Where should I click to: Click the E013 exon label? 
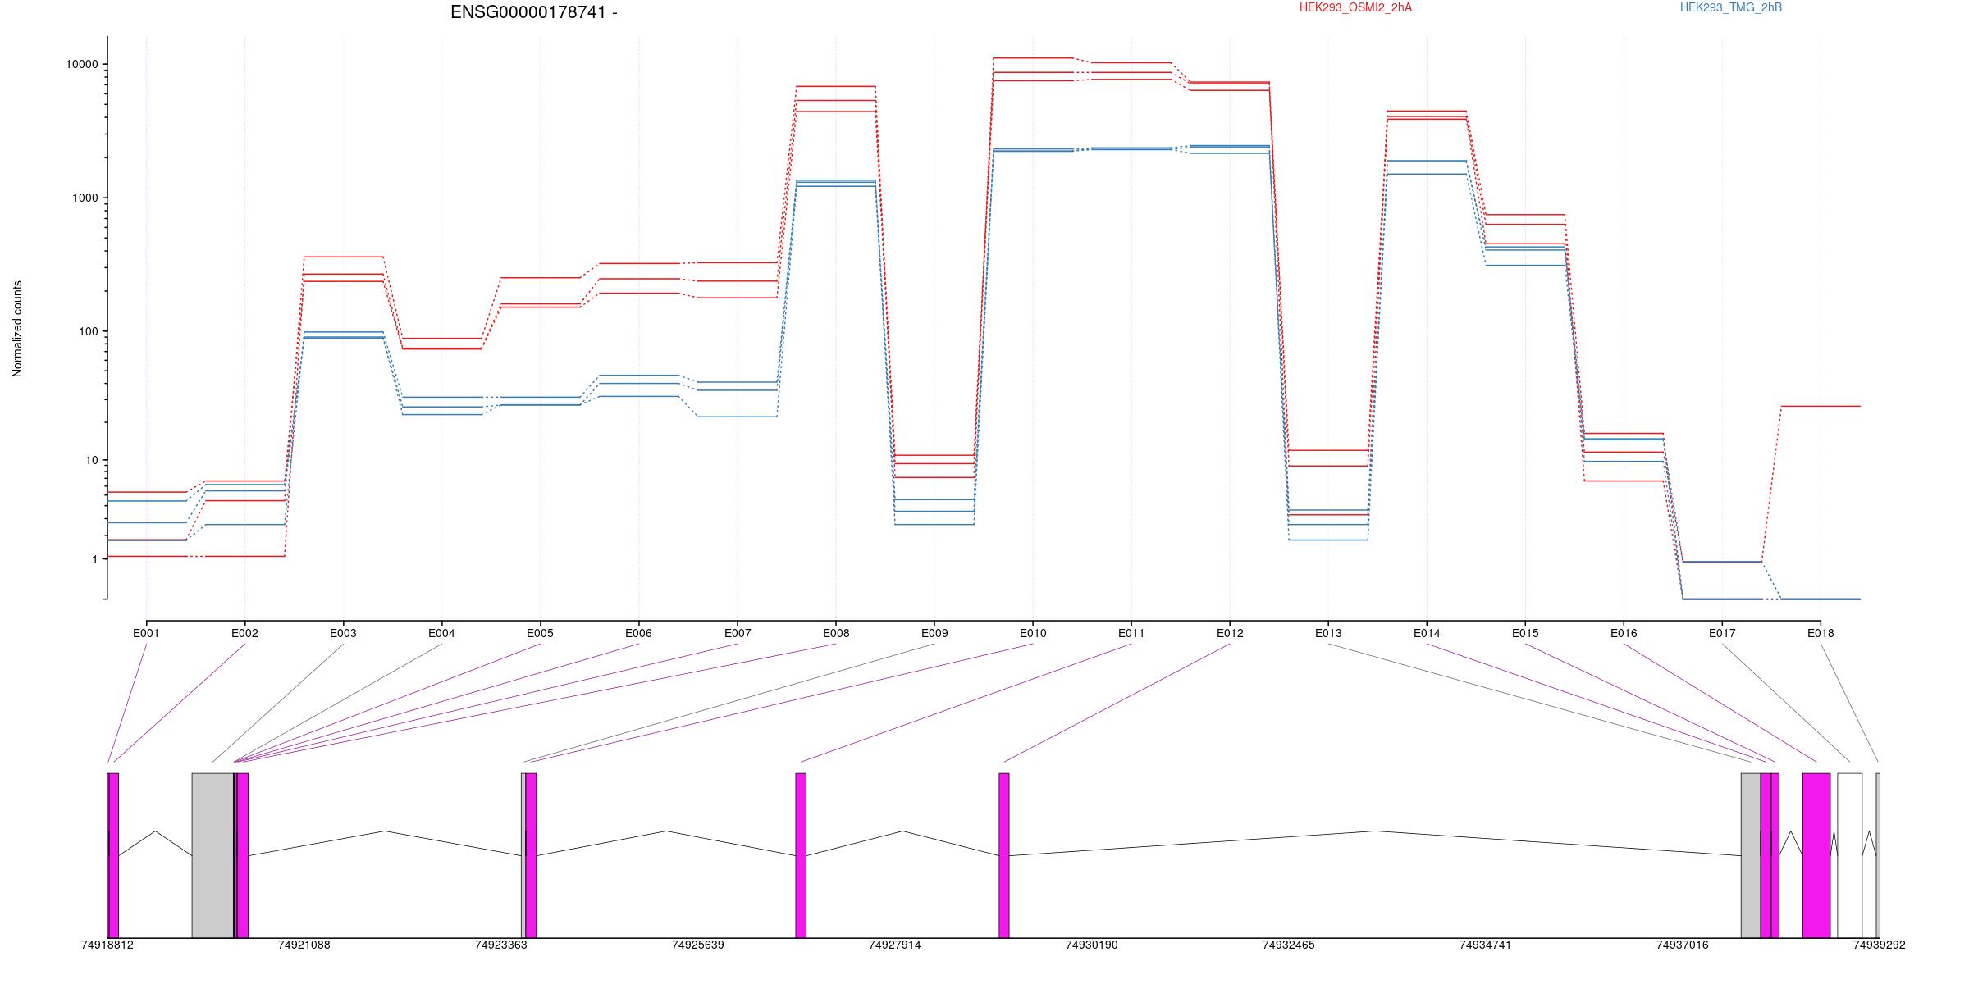click(x=1328, y=633)
